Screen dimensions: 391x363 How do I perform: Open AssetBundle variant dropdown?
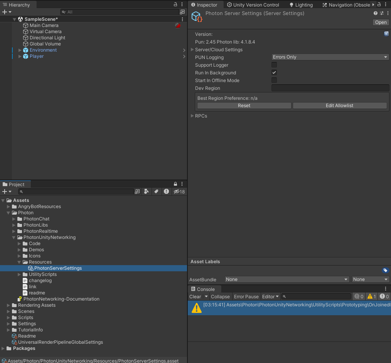(370, 279)
